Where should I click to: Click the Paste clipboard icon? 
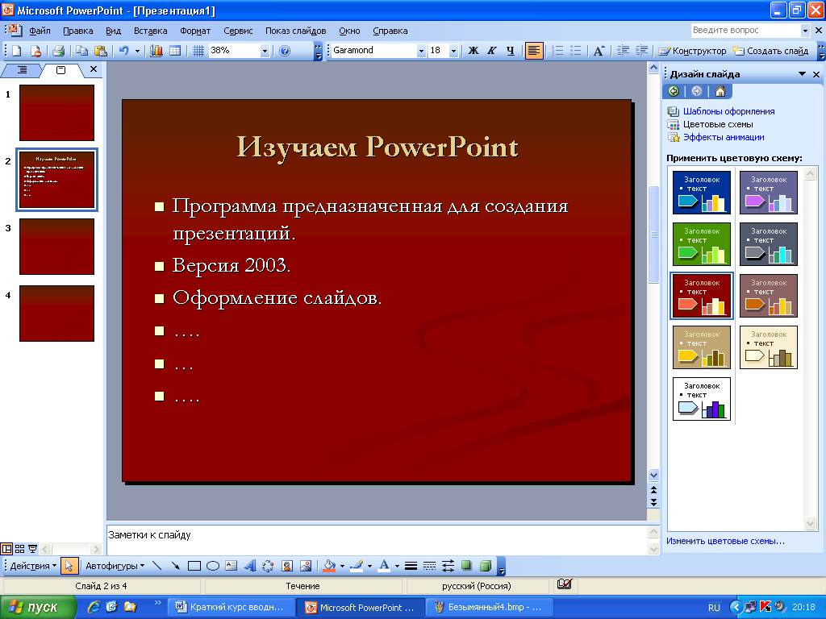coord(100,51)
